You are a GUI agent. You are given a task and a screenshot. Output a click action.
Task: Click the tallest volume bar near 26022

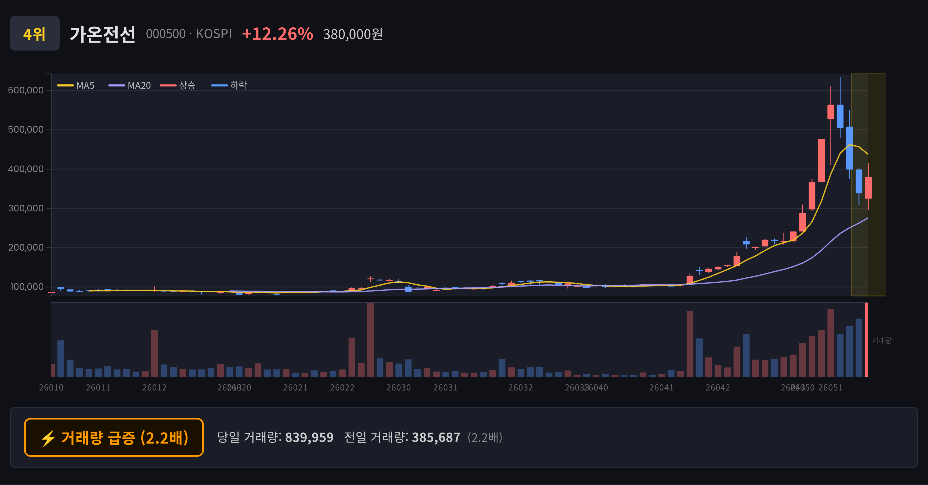[x=370, y=340]
